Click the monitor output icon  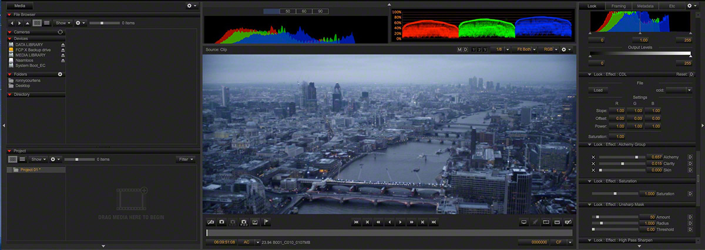click(523, 222)
